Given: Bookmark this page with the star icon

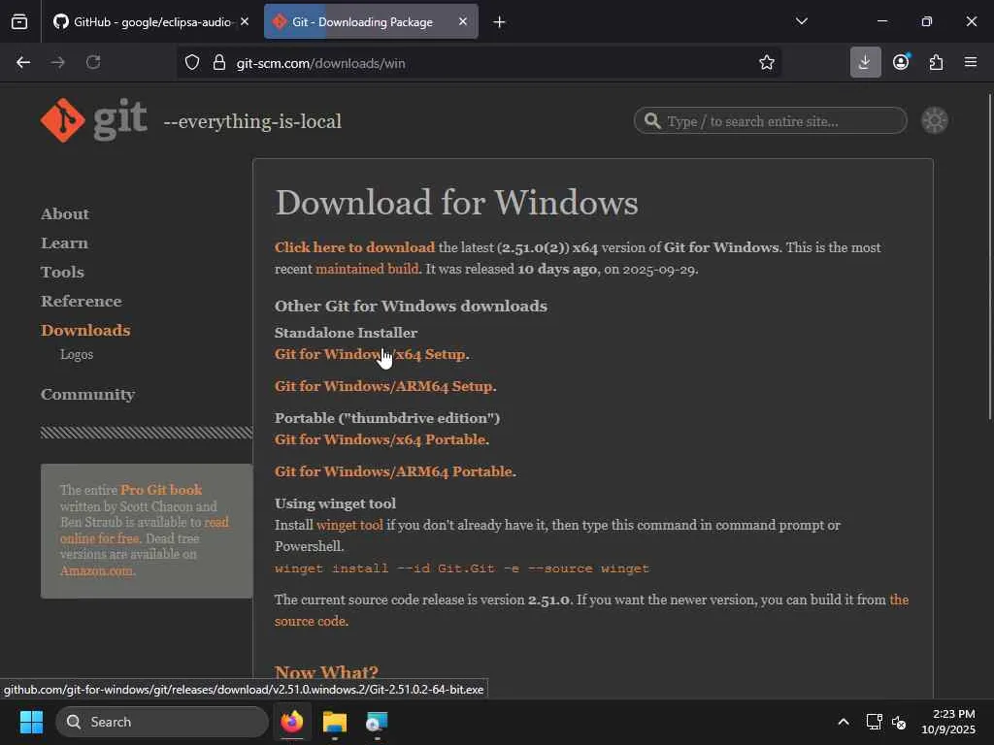Looking at the screenshot, I should (x=767, y=62).
